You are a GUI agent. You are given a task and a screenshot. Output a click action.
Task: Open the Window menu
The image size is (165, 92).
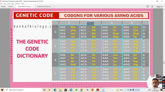point(18,4)
